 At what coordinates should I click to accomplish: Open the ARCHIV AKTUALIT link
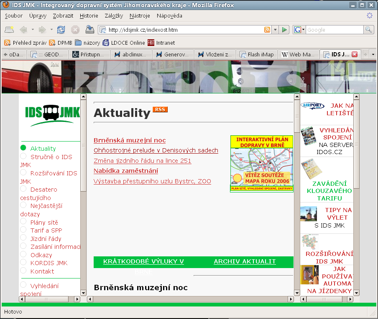[x=245, y=261]
